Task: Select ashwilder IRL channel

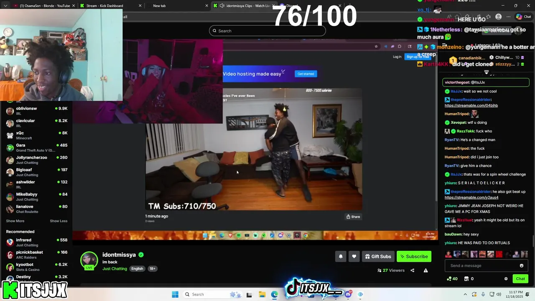Action: click(x=37, y=184)
